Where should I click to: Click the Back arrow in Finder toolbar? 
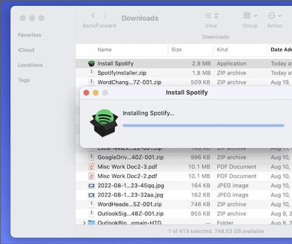[93, 15]
